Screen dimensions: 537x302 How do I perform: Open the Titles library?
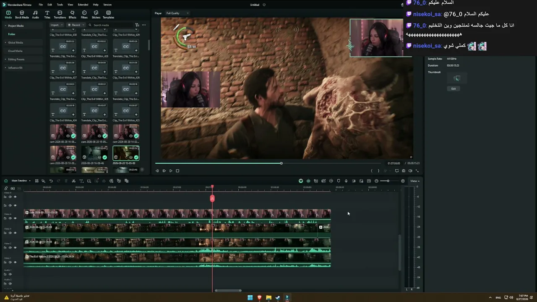[47, 15]
